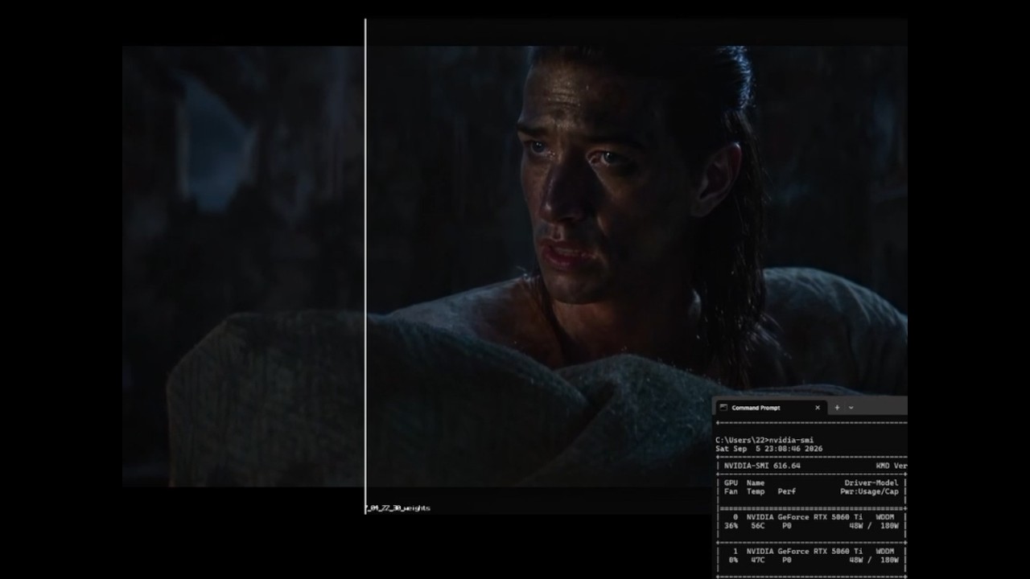Open a new terminal tab
The image size is (1030, 579).
click(837, 408)
